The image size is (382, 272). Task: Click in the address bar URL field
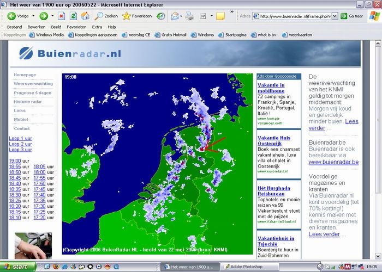point(295,16)
